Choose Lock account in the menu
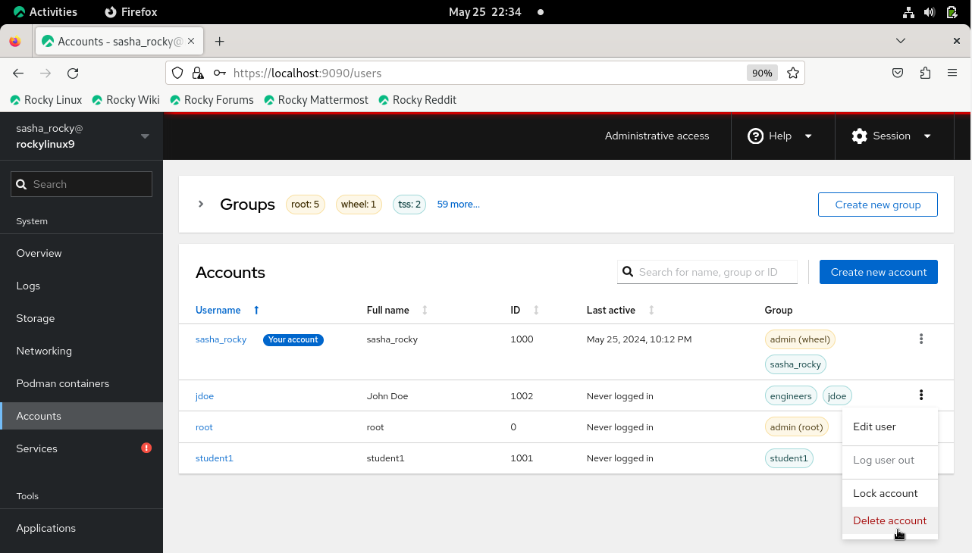The image size is (972, 553). tap(885, 493)
